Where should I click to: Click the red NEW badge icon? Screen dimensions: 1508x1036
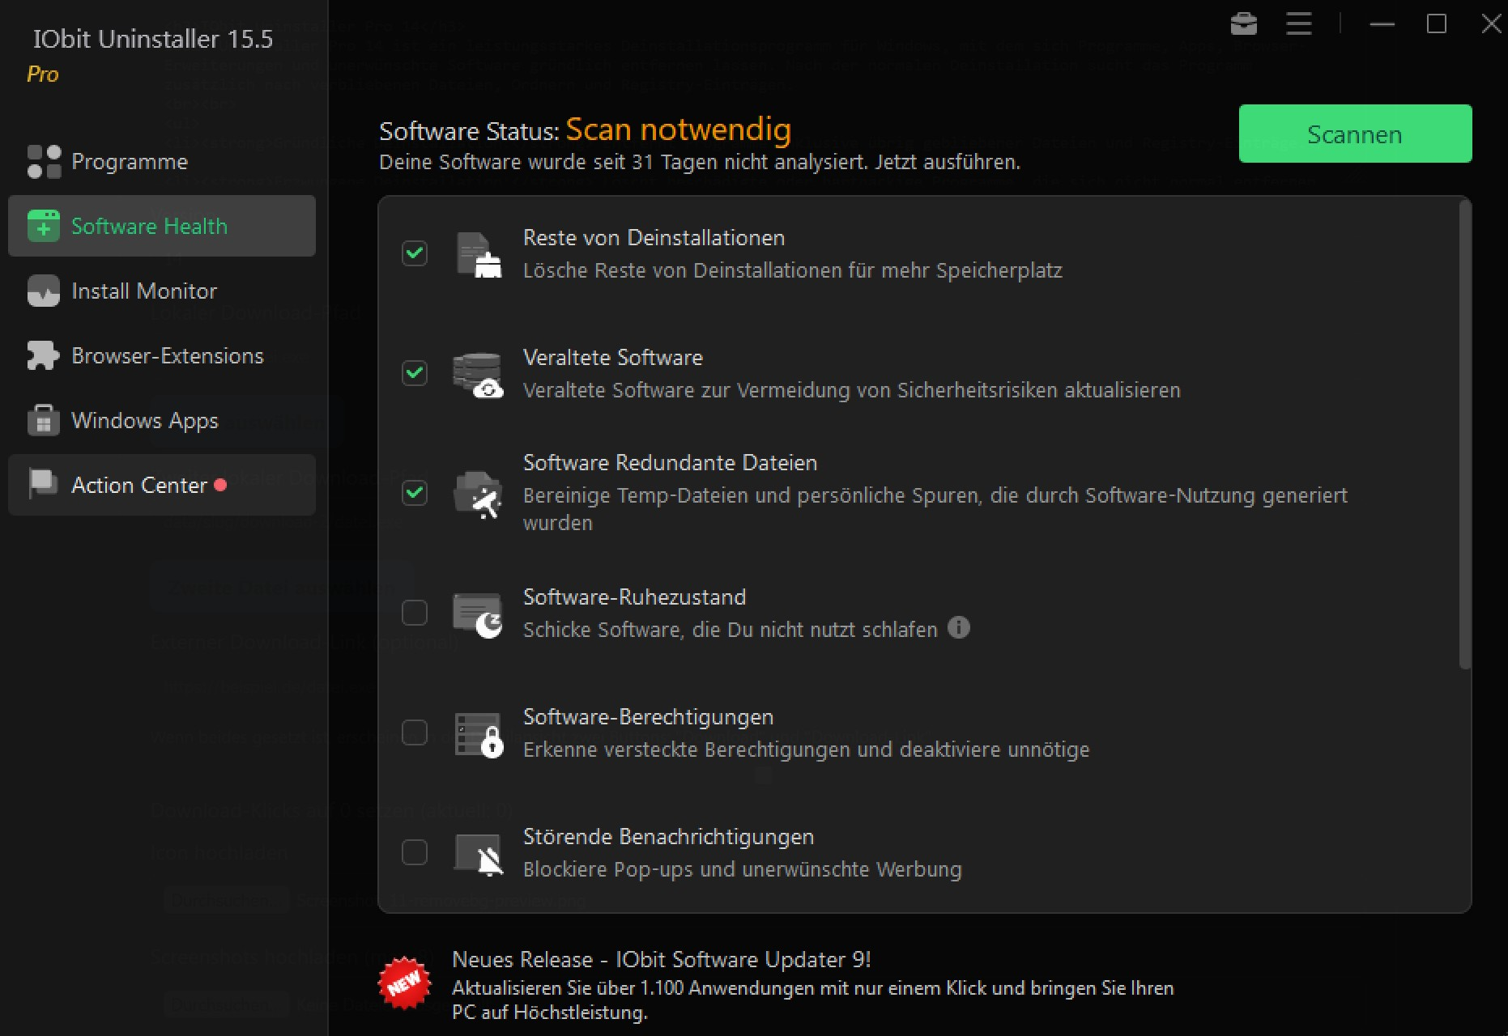coord(404,983)
